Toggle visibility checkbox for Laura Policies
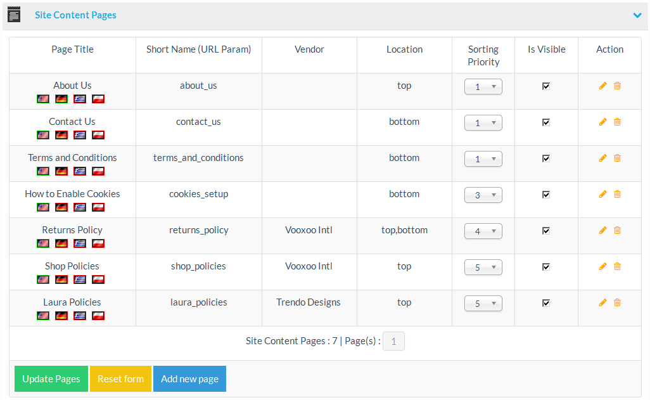The height and width of the screenshot is (400, 650). pos(546,303)
